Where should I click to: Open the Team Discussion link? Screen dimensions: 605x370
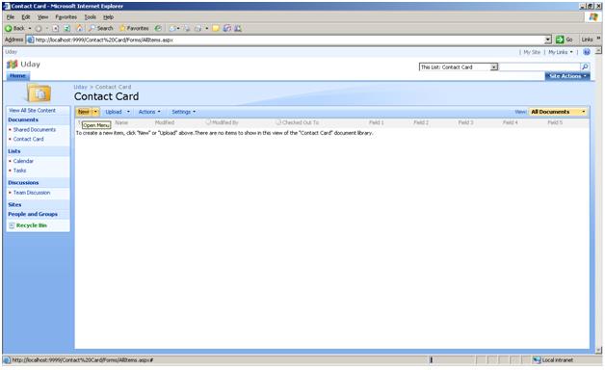(x=32, y=193)
